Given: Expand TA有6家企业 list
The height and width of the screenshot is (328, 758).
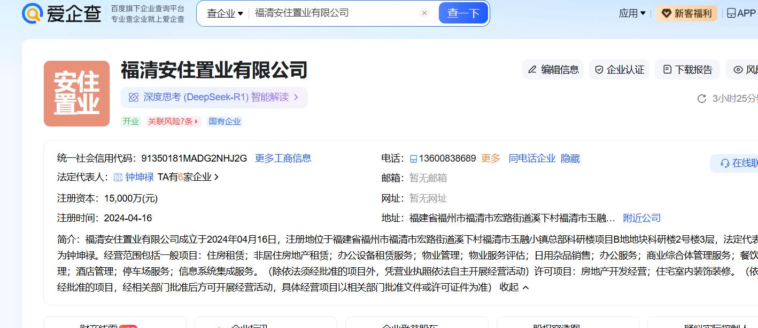Looking at the screenshot, I should 188,178.
